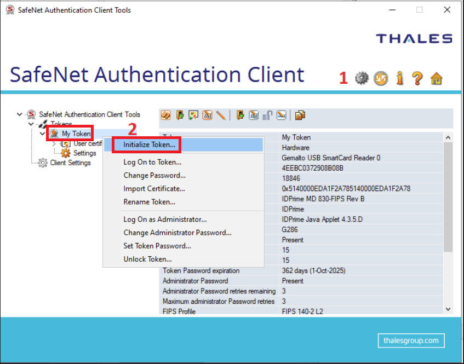The width and height of the screenshot is (464, 364).
Task: Click the gray gear icon beside Client Settings
Action: pos(43,163)
